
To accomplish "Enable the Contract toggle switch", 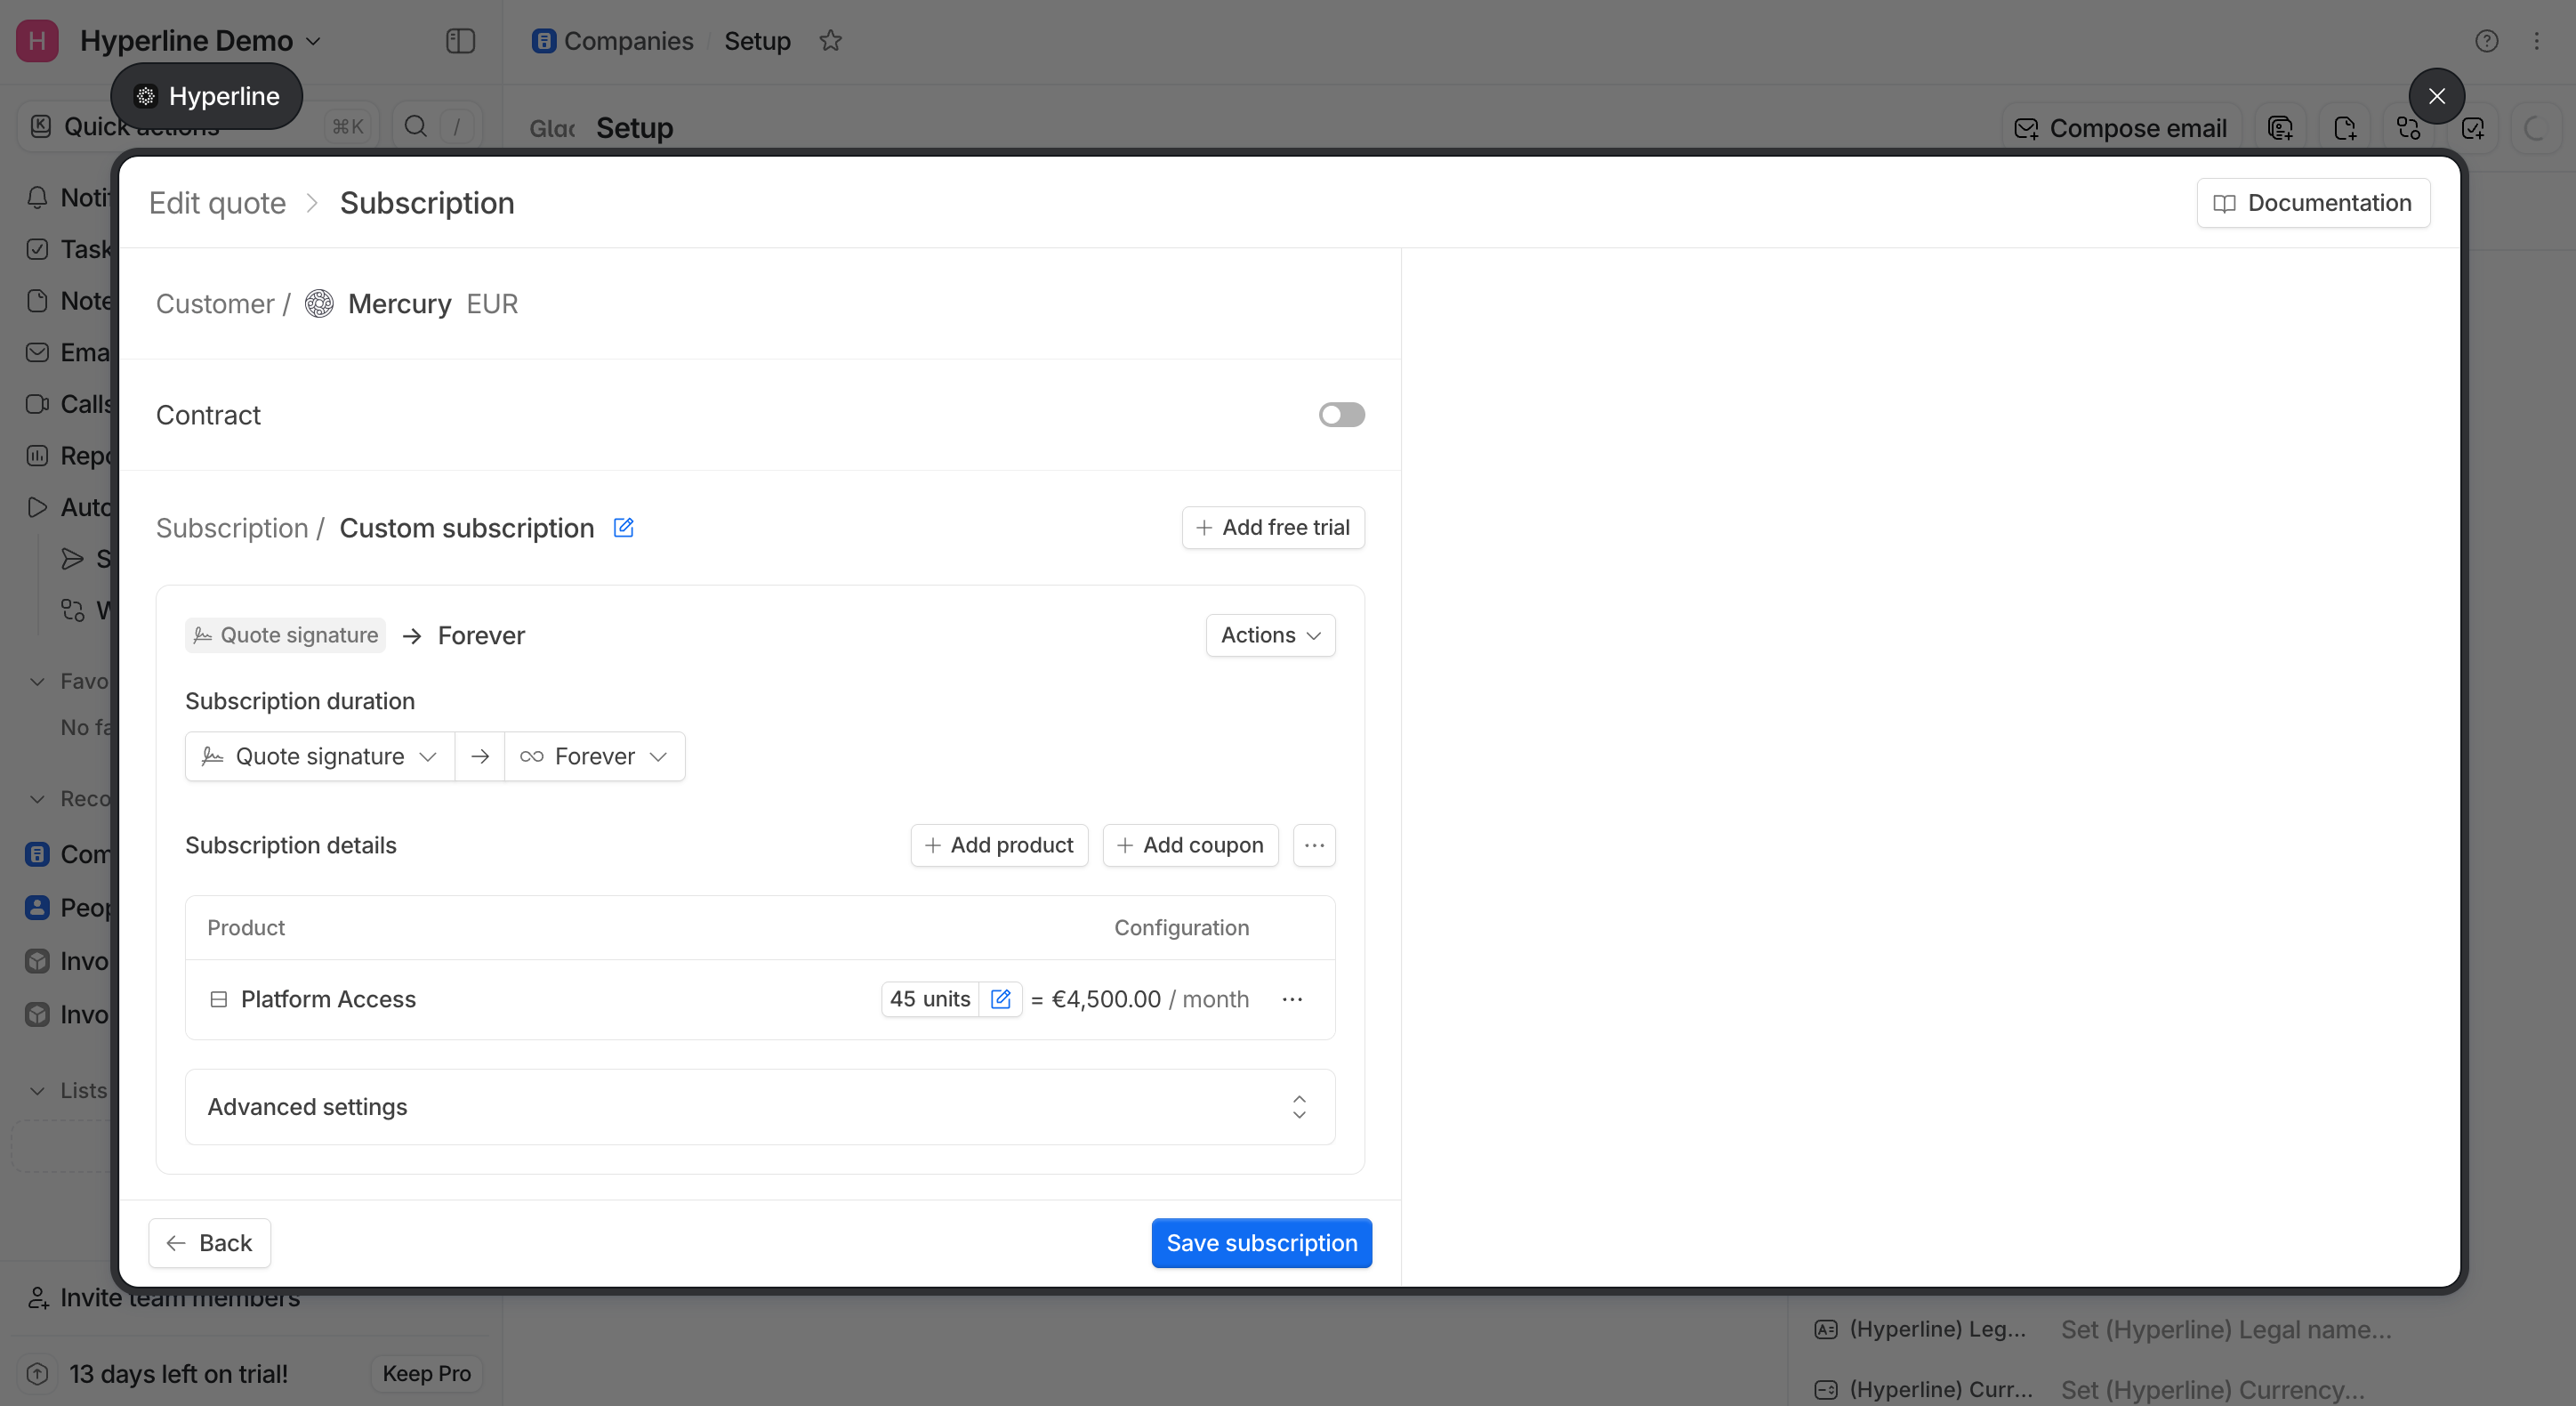I will [1341, 415].
